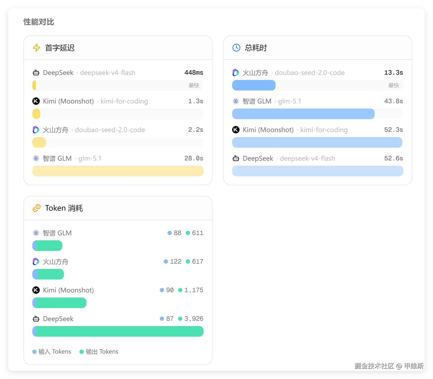Click the 火山方舟 logo in Token 消耗 panel

pos(36,261)
